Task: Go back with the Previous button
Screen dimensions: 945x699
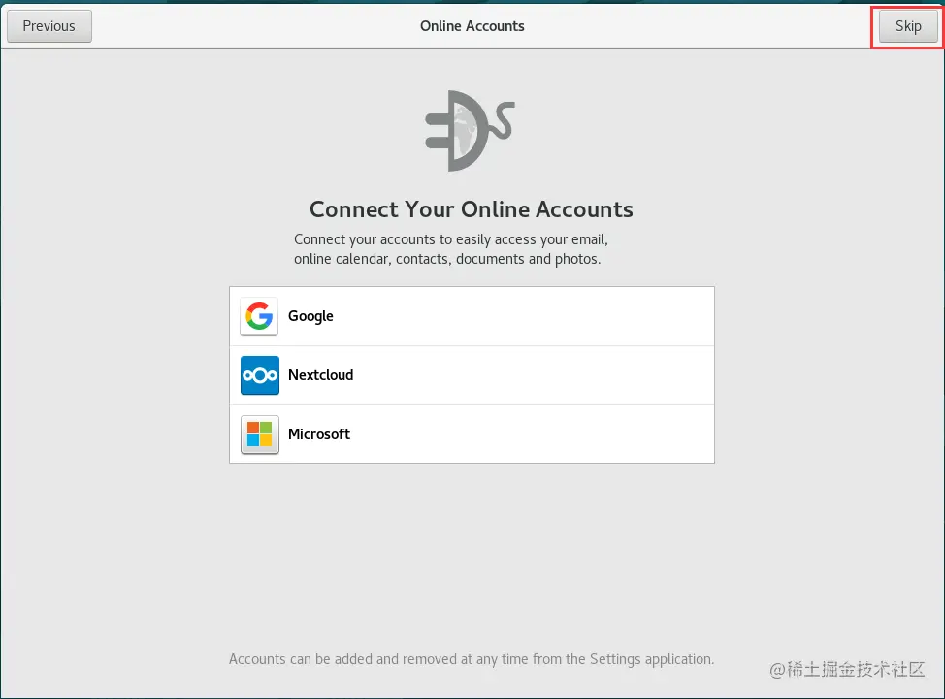Action: coord(49,26)
